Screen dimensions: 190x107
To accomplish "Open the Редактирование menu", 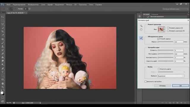I will (x=19, y=5).
